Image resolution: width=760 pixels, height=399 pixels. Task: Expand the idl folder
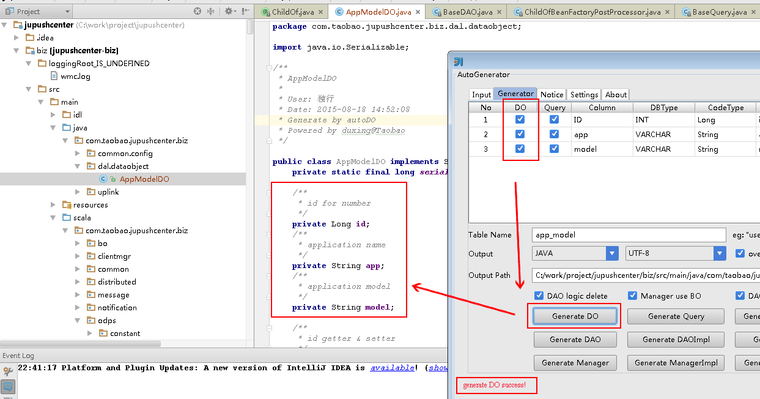[54, 114]
